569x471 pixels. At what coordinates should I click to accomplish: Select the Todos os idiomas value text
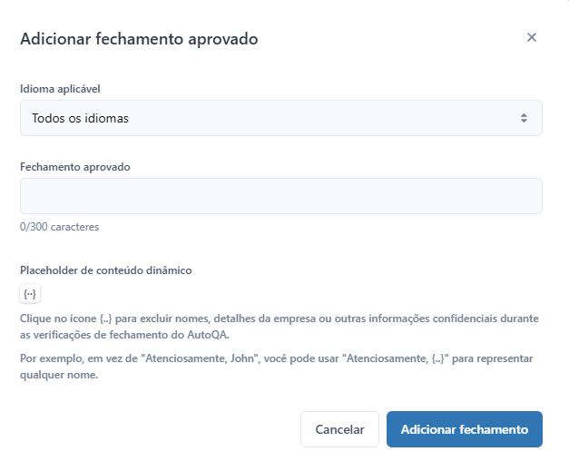pyautogui.click(x=80, y=118)
